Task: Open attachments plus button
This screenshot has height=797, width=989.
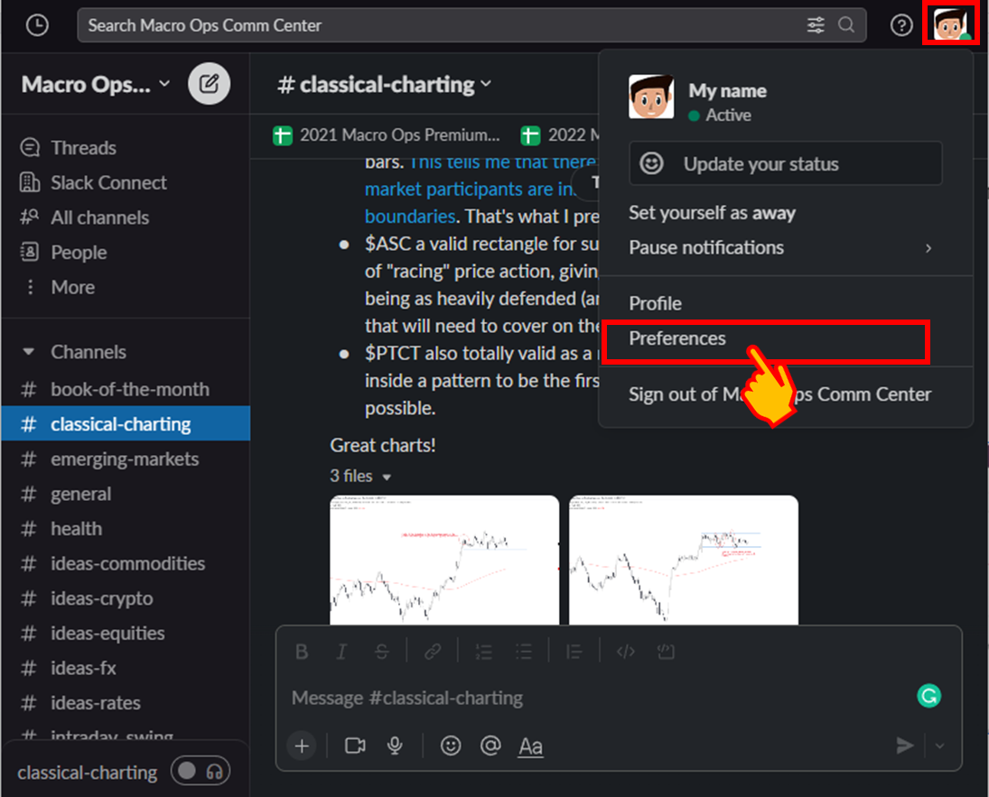Action: [302, 746]
